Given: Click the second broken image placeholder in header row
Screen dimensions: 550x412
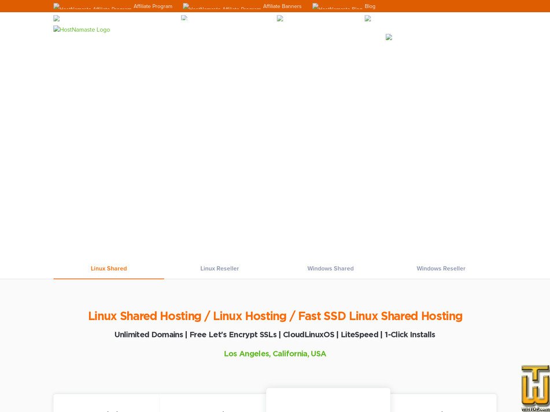Looking at the screenshot, I should [x=183, y=17].
